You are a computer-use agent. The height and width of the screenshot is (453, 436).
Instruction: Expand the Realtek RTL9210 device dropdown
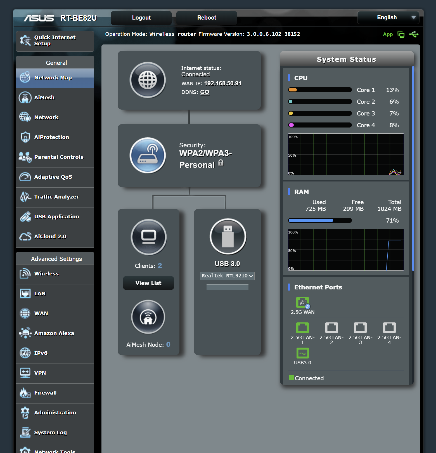click(227, 276)
